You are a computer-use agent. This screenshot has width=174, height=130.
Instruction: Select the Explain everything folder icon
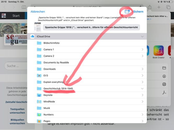(x=39, y=82)
